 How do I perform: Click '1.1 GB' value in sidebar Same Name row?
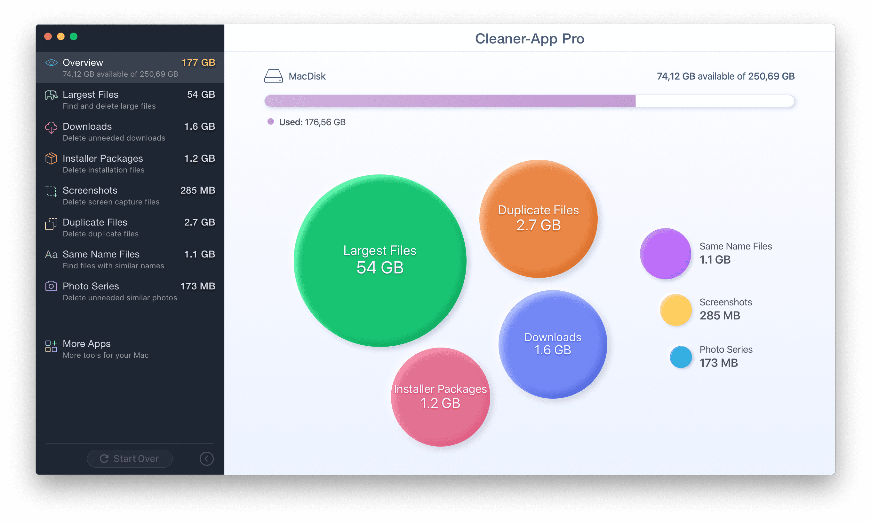pos(200,254)
